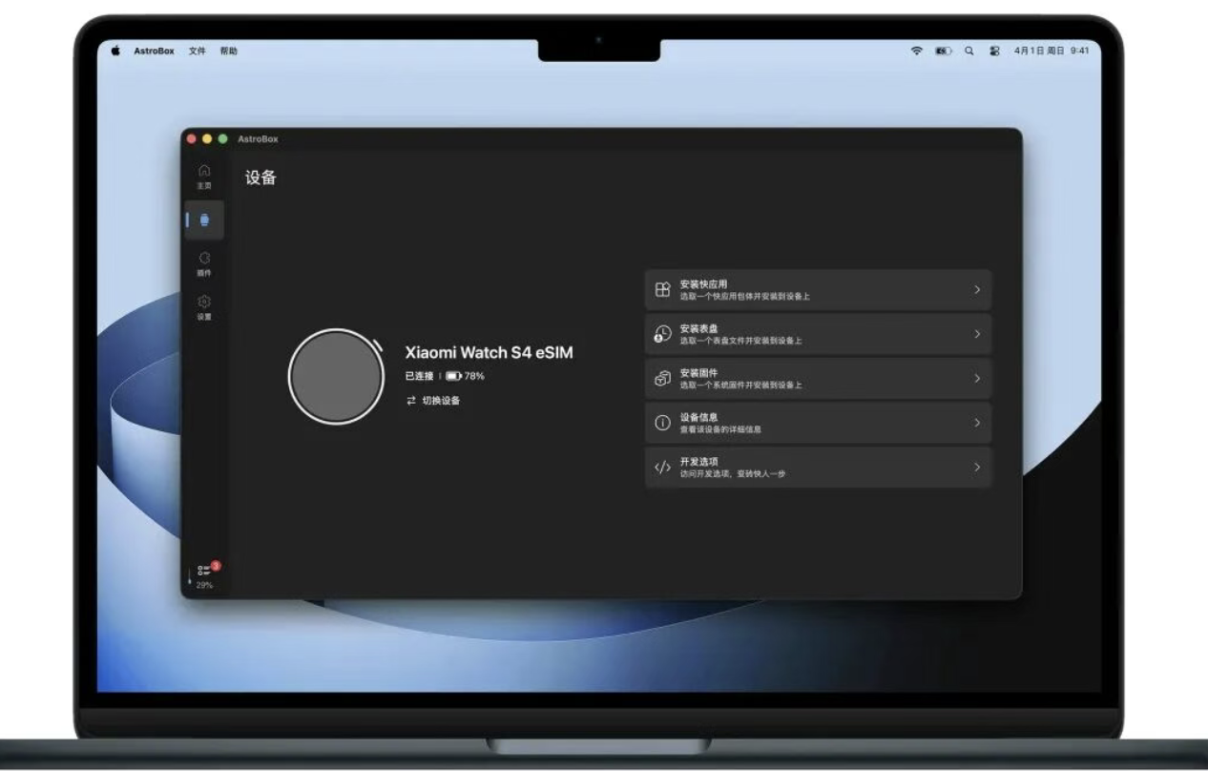This screenshot has height=771, width=1208.
Task: Click the Install Firmware box icon
Action: click(x=663, y=378)
